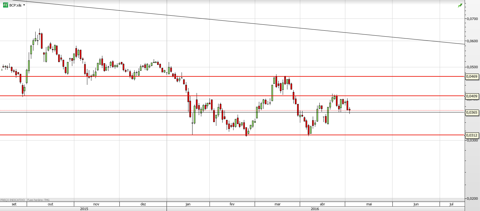Select the 0,0469 price level label
This screenshot has height=211, width=480.
(472, 76)
